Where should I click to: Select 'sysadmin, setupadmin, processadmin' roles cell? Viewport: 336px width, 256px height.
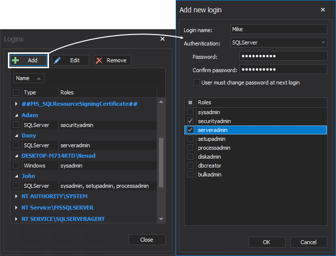(x=108, y=186)
